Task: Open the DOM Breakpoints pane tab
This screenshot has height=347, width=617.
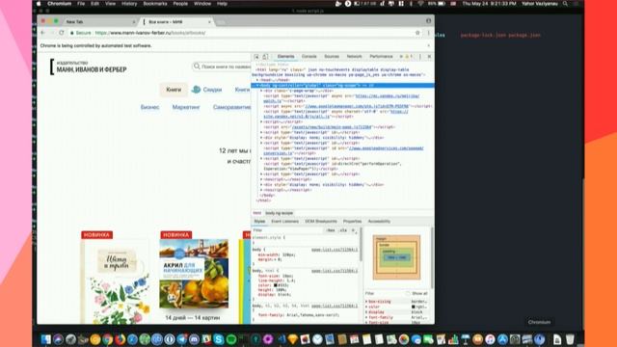Action: point(321,222)
